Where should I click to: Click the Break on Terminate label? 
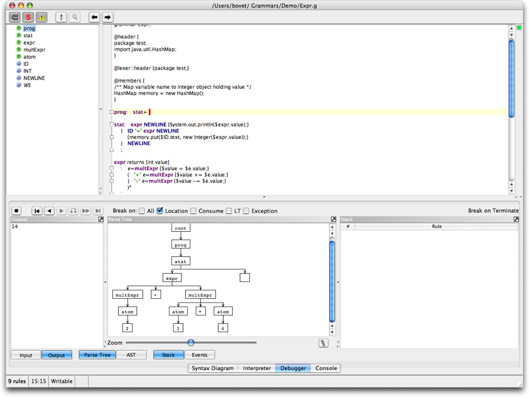point(493,211)
